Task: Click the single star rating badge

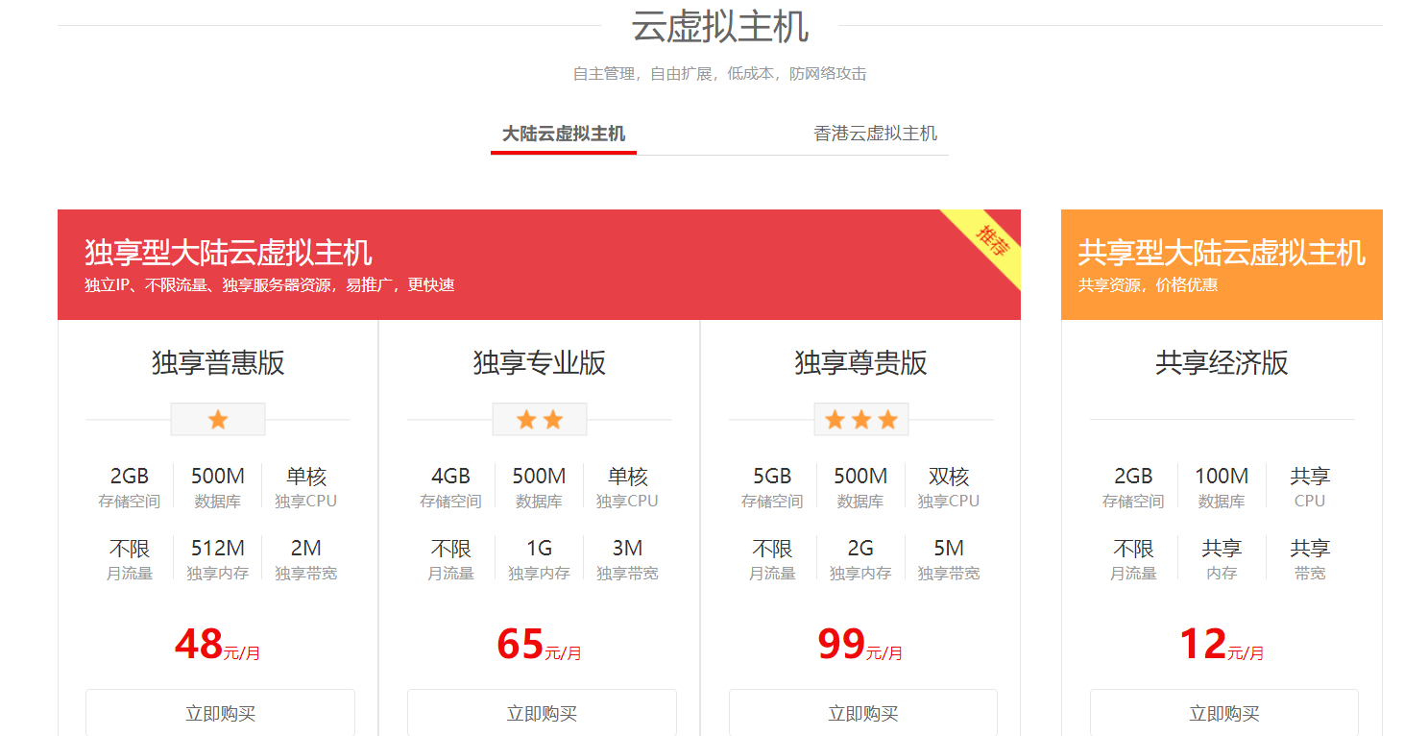Action: pos(218,420)
